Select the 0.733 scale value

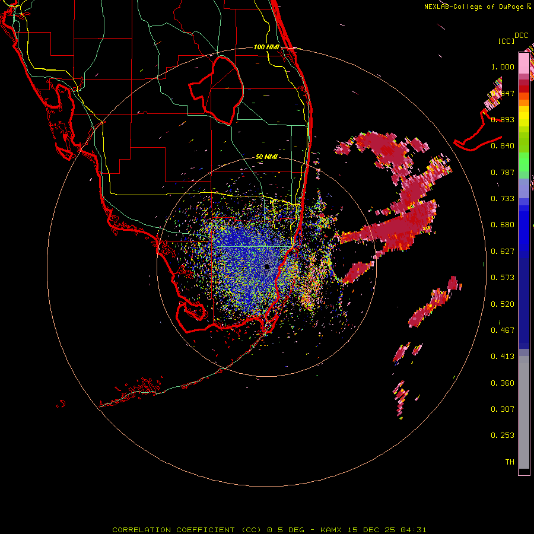(503, 199)
